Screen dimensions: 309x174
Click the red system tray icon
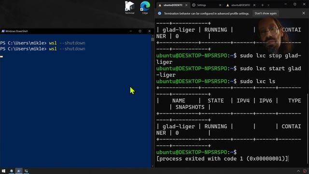tap(305, 171)
